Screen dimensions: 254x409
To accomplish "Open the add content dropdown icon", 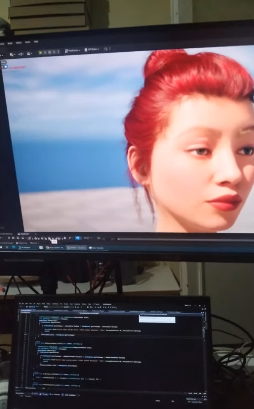I will [12, 55].
